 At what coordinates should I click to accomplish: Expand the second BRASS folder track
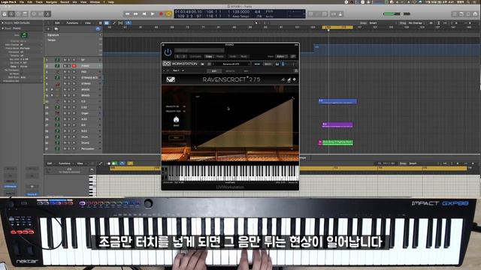click(52, 95)
